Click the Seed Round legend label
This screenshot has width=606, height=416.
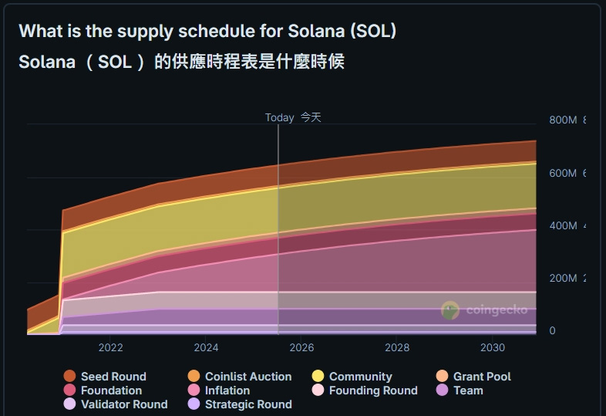(x=113, y=376)
